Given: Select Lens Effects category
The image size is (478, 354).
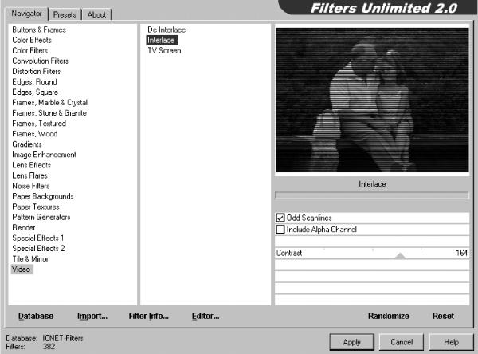Looking at the screenshot, I should (x=31, y=165).
